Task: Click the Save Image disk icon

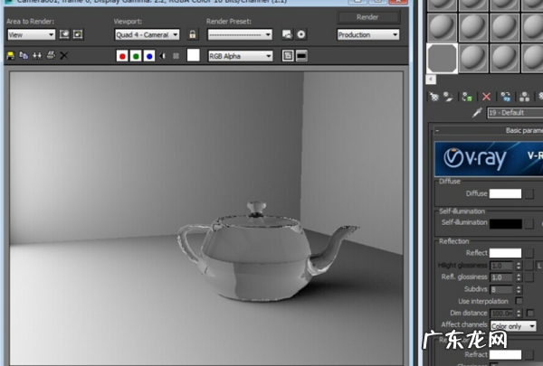Action: point(11,56)
